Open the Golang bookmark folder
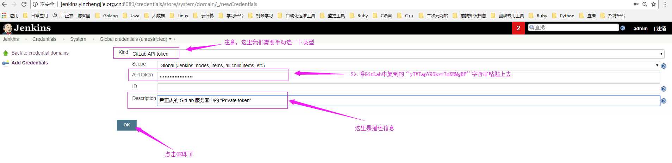672x163 pixels. [x=107, y=15]
